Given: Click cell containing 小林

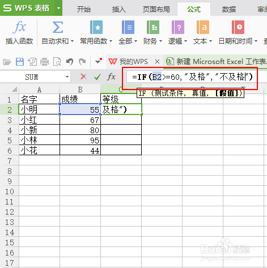Looking at the screenshot, I should [39, 140].
